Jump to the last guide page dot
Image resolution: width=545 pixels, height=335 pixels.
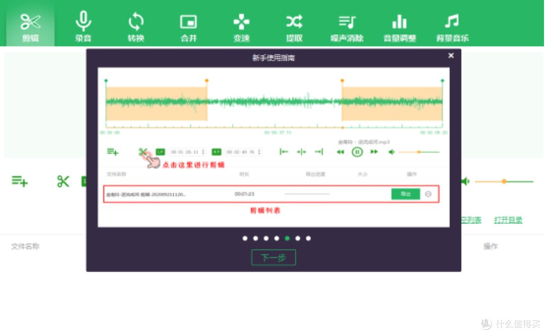coord(308,238)
